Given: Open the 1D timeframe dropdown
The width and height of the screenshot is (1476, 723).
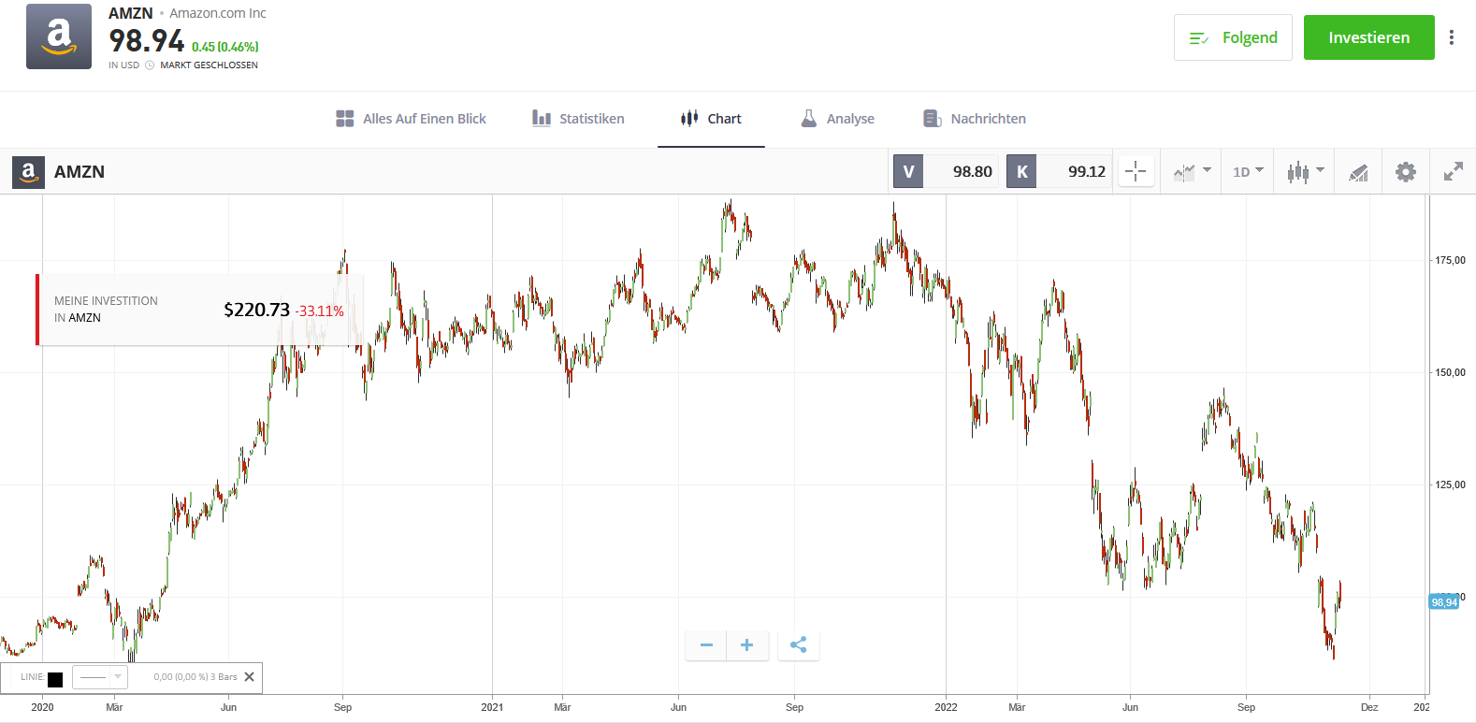Looking at the screenshot, I should click(x=1248, y=171).
